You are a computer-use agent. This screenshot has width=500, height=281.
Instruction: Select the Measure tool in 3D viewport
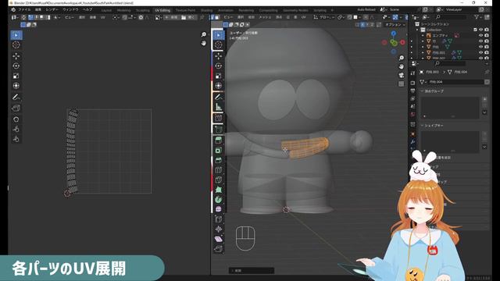tap(219, 107)
